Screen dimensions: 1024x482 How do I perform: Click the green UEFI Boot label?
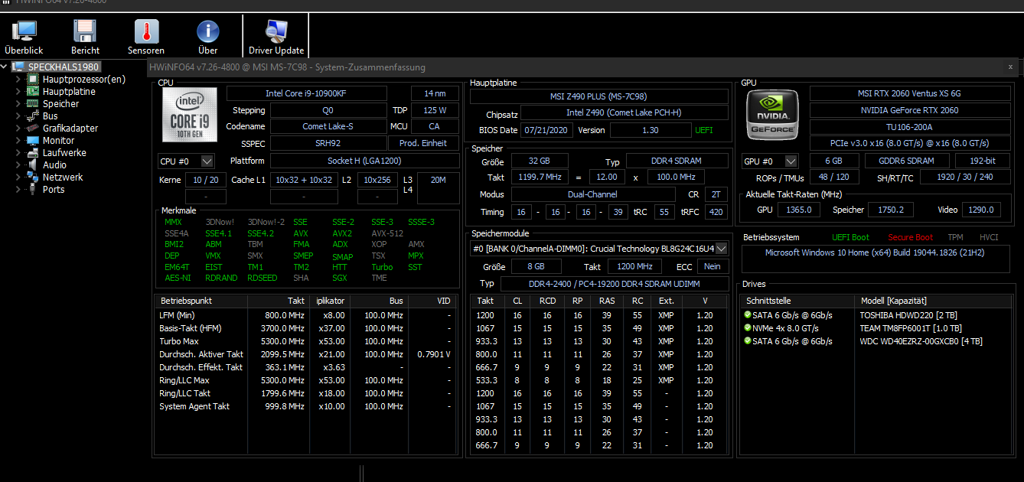[850, 237]
